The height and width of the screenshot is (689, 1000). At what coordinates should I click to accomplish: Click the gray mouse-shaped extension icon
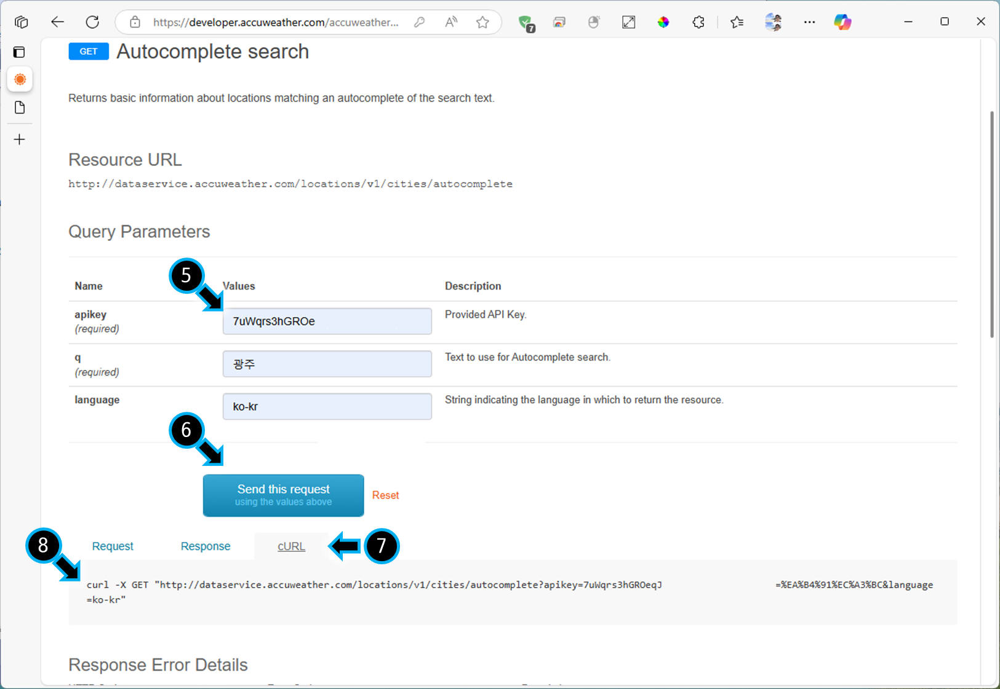[x=593, y=22]
